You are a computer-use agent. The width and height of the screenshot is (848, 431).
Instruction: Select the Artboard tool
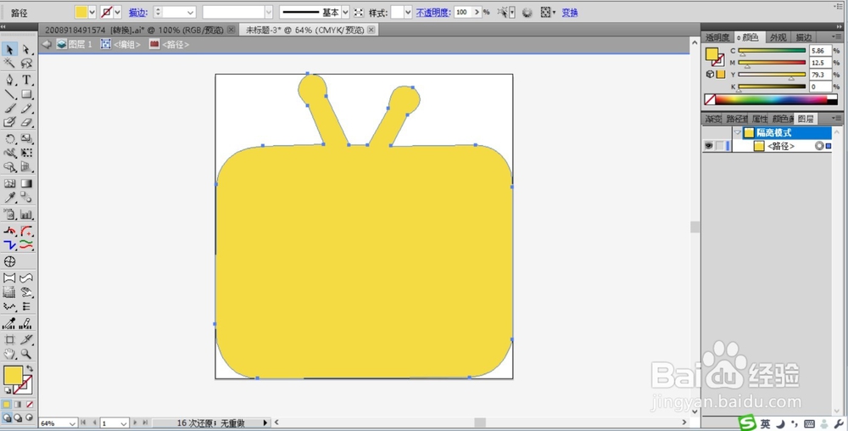click(9, 339)
